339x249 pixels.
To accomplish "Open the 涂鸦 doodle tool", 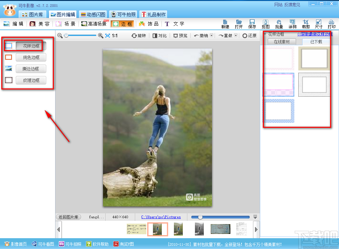I will (292, 24).
